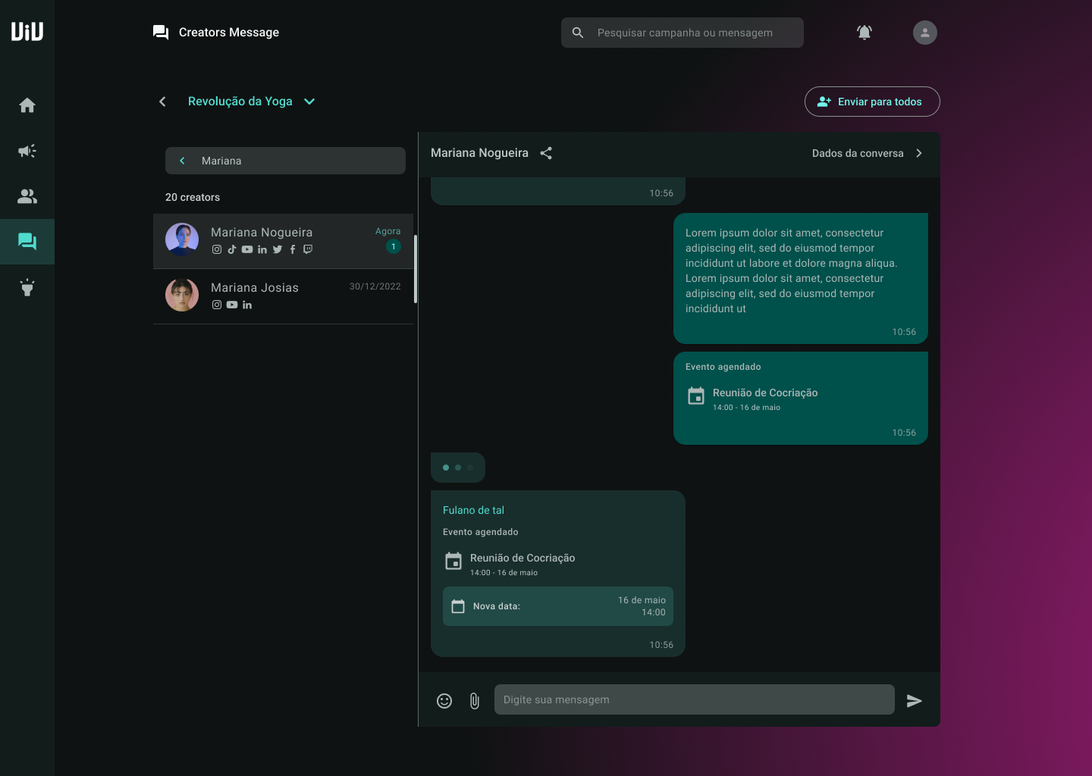Screen dimensions: 1092x776
Task: Expand Dados da conversa panel
Action: tap(919, 153)
